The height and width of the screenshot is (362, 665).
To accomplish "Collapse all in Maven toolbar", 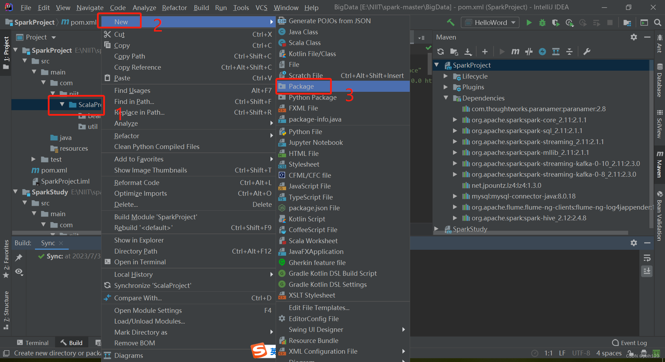I will (569, 52).
